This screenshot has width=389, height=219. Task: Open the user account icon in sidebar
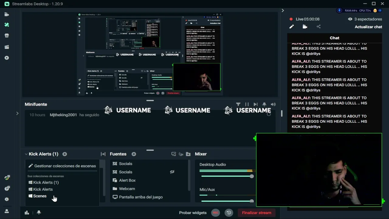click(7, 211)
